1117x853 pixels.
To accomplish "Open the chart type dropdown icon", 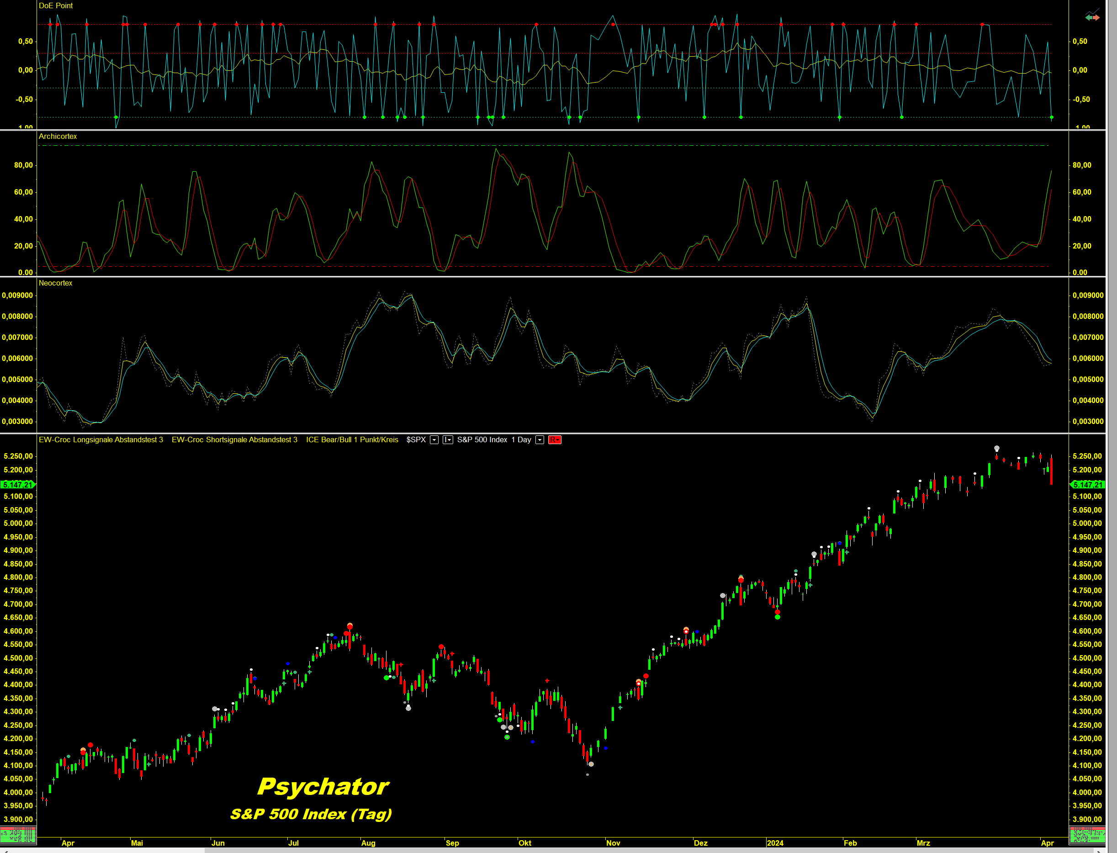I will (x=447, y=440).
